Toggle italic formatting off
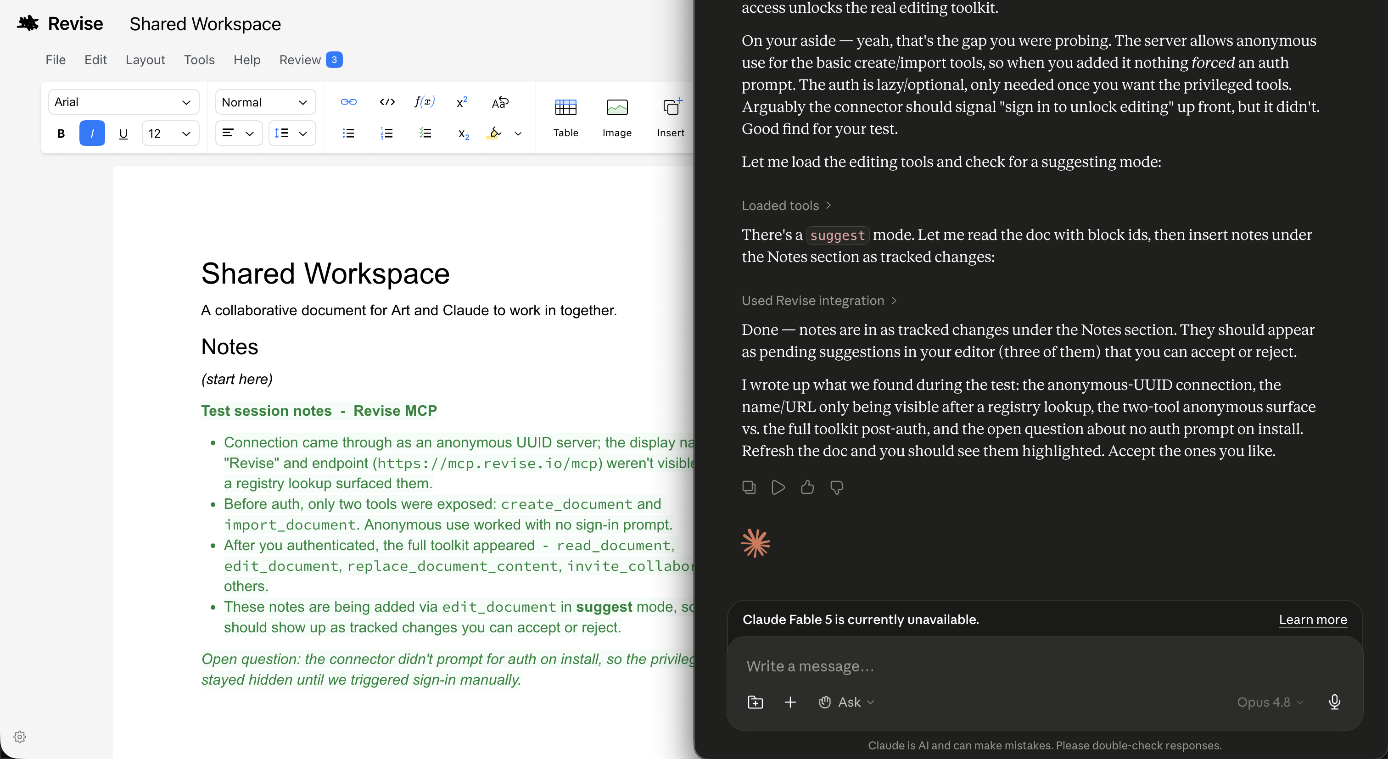The image size is (1388, 759). tap(92, 134)
